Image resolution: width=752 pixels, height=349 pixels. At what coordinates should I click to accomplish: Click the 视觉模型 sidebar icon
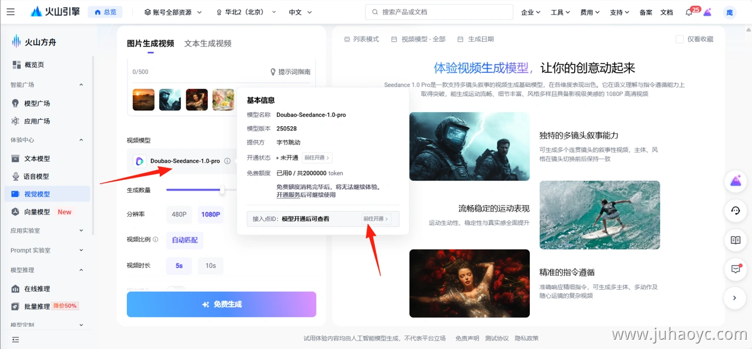pos(16,194)
